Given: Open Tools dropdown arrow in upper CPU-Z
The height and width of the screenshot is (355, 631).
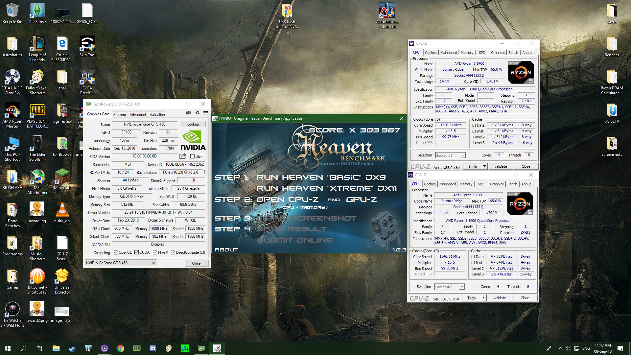Looking at the screenshot, I should point(484,166).
